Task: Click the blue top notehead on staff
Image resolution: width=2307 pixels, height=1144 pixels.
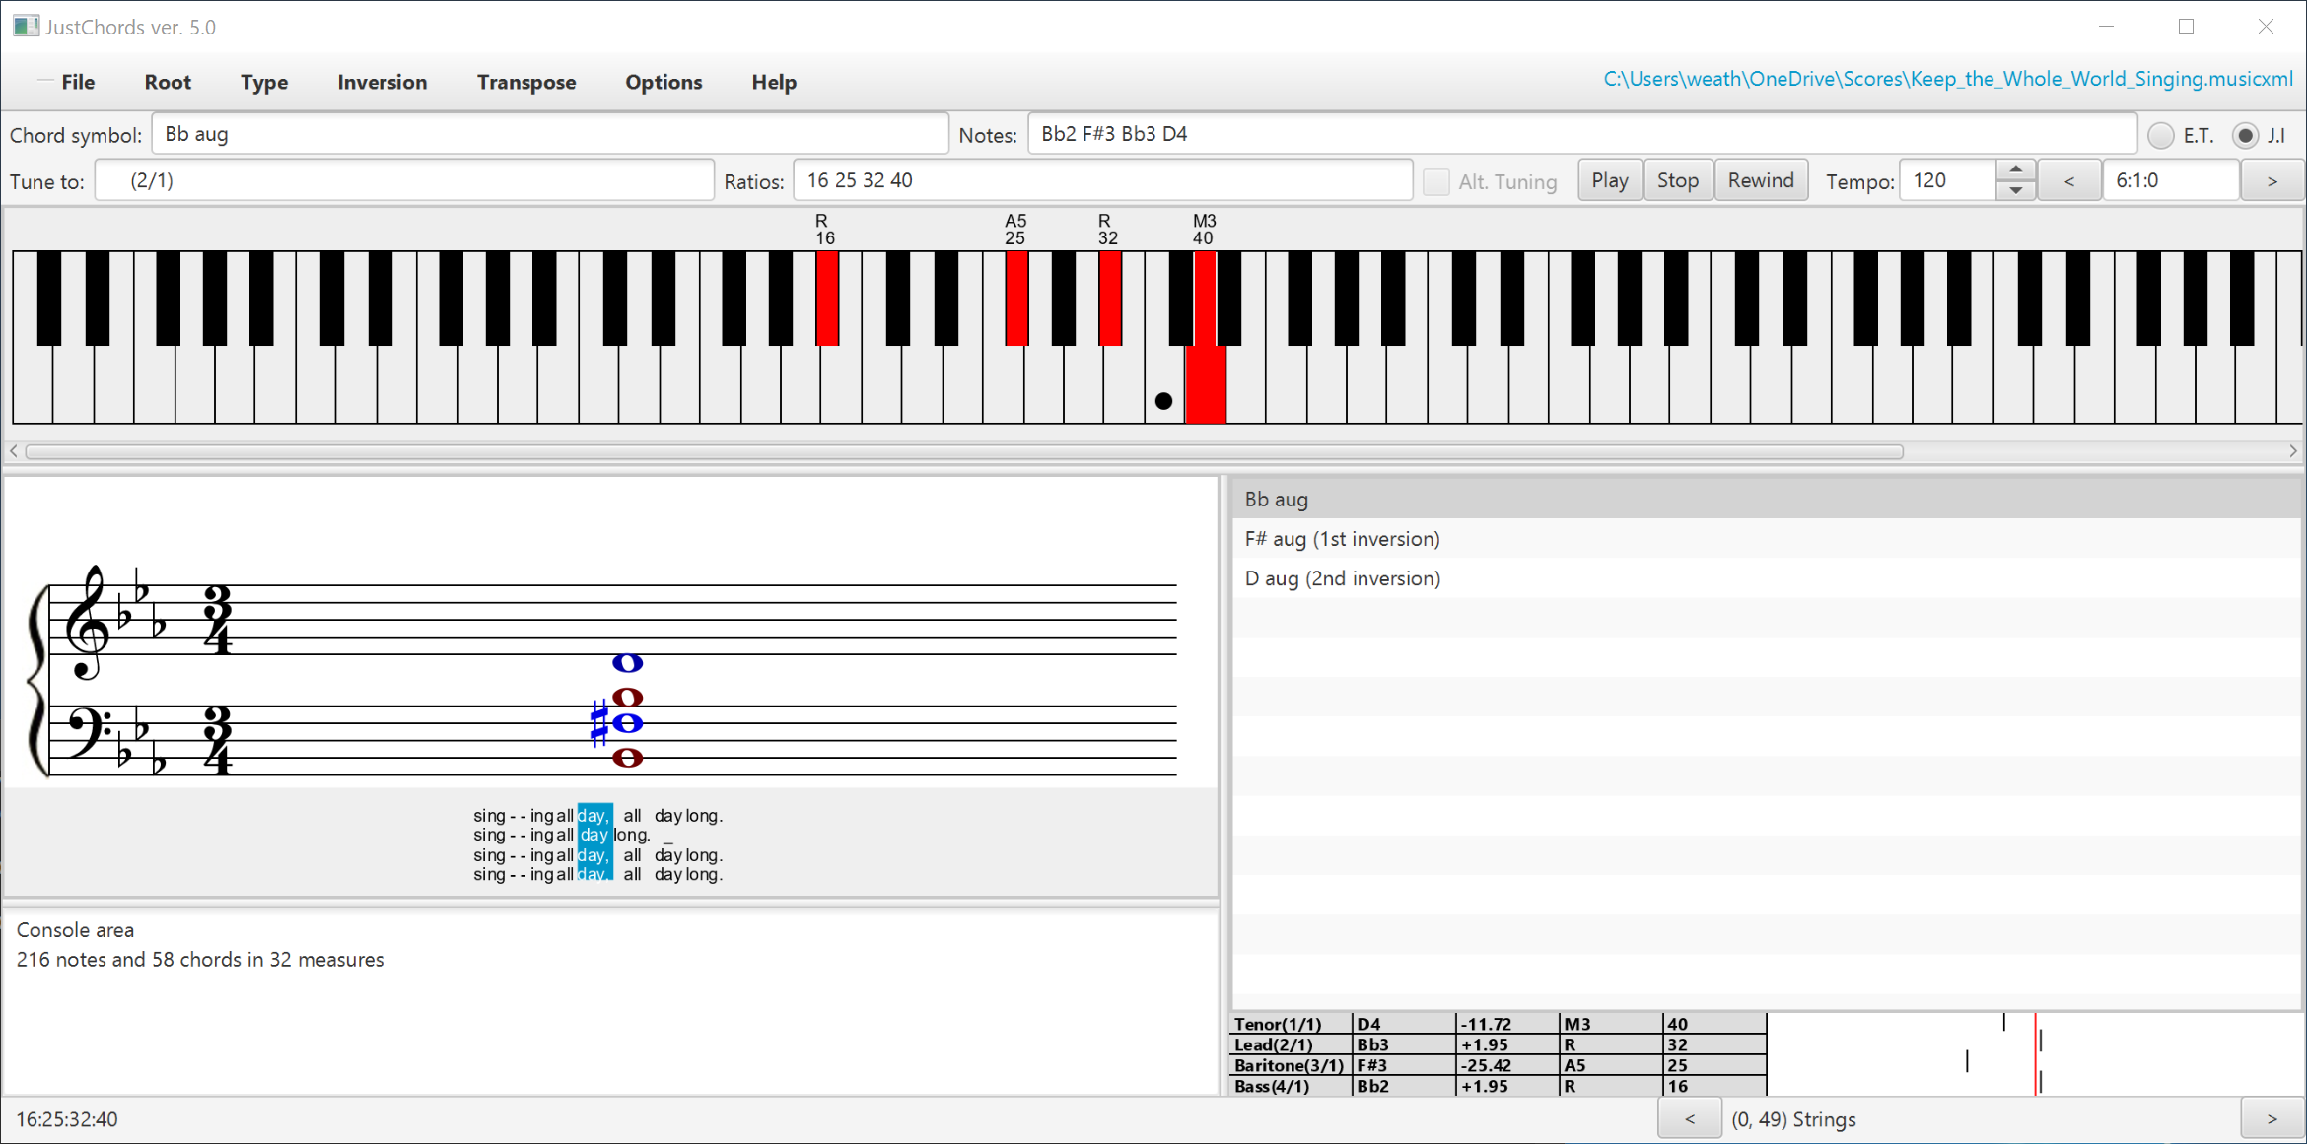Action: (627, 663)
